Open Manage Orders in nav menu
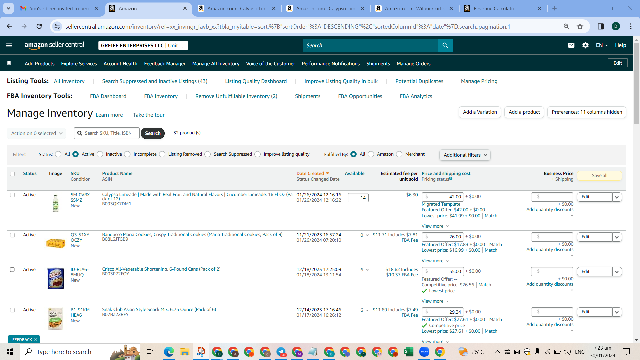The height and width of the screenshot is (360, 640). click(413, 63)
